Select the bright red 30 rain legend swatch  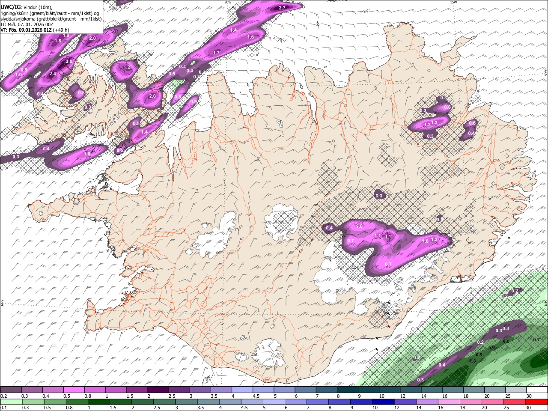(x=537, y=402)
